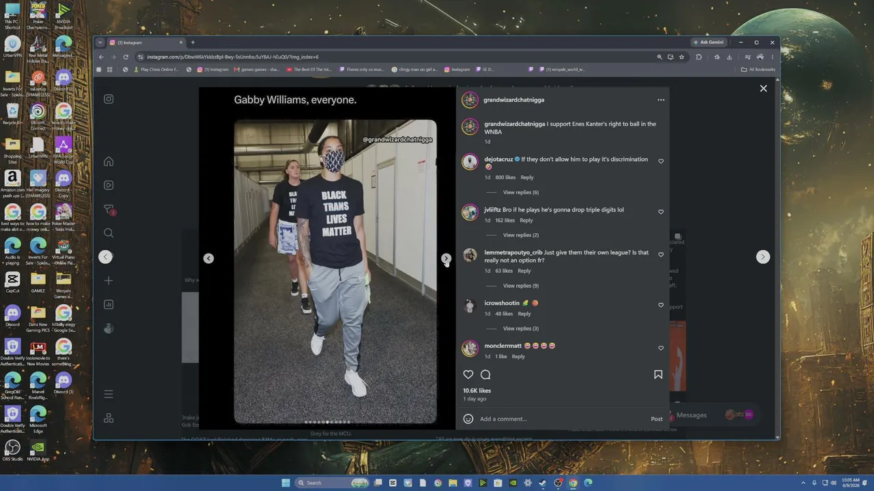Screen dimensions: 874x491
Task: View the 10.6K likes list
Action: [x=477, y=391]
